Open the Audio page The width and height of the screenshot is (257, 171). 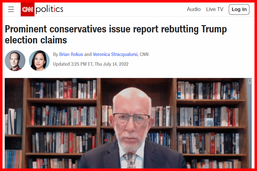tap(194, 9)
